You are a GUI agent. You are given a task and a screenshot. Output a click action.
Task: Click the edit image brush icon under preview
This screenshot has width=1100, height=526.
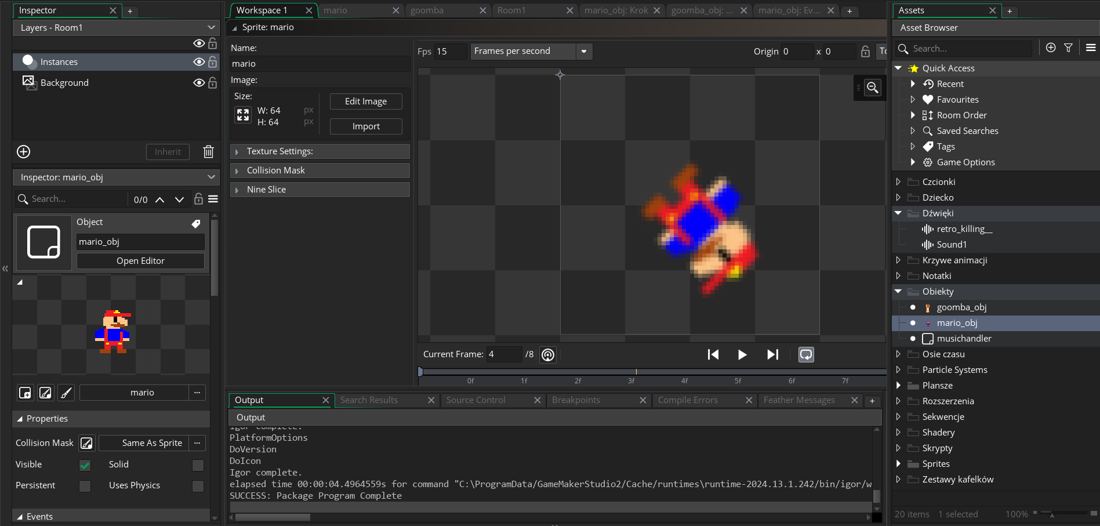coord(66,393)
